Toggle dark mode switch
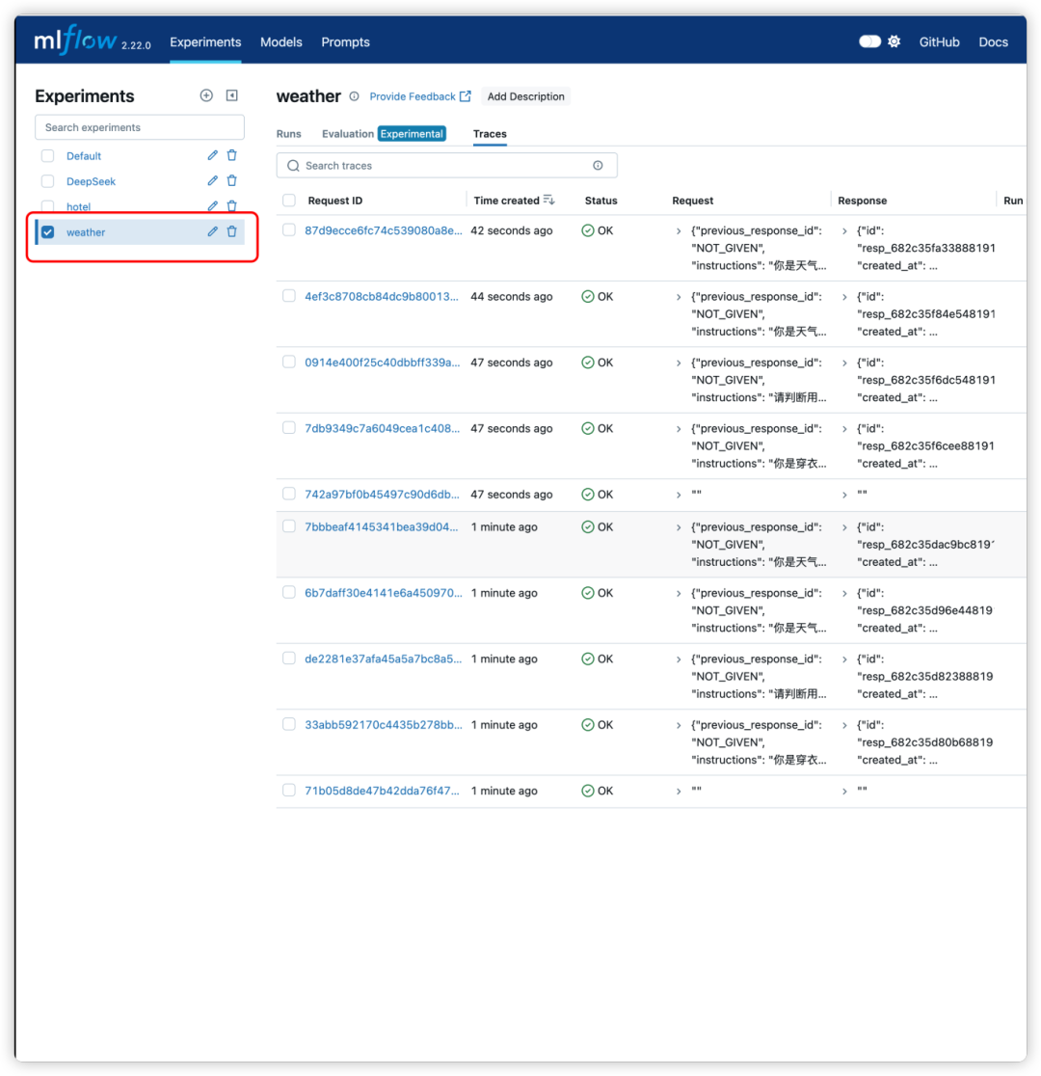 pos(869,41)
